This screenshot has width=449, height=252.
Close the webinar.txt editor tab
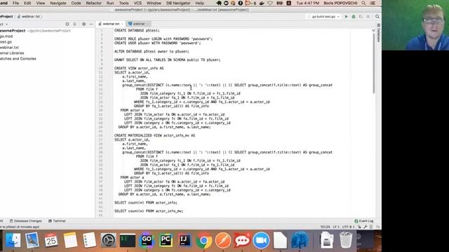click(122, 24)
